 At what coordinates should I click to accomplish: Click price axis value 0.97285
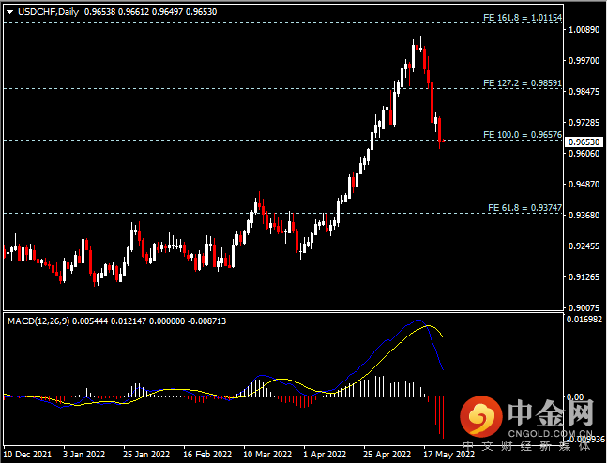click(584, 122)
